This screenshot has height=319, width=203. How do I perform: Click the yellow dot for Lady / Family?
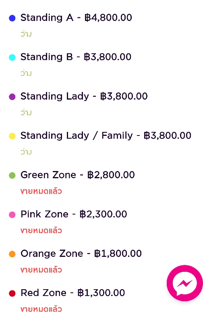coord(12,136)
